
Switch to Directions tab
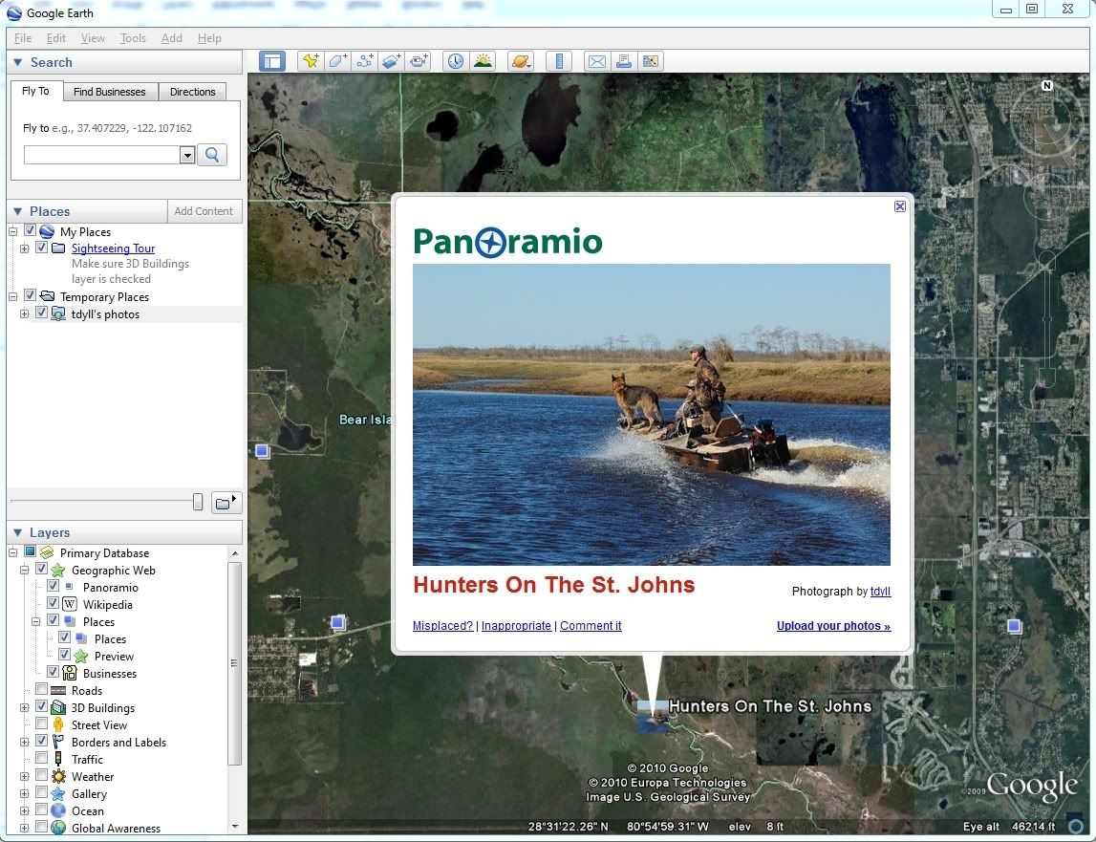192,92
